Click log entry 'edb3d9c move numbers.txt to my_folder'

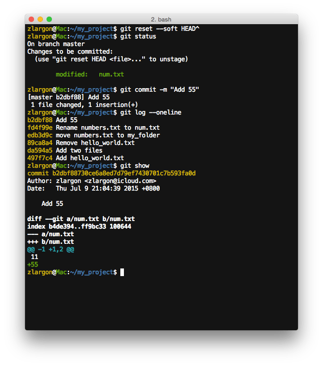(93, 135)
